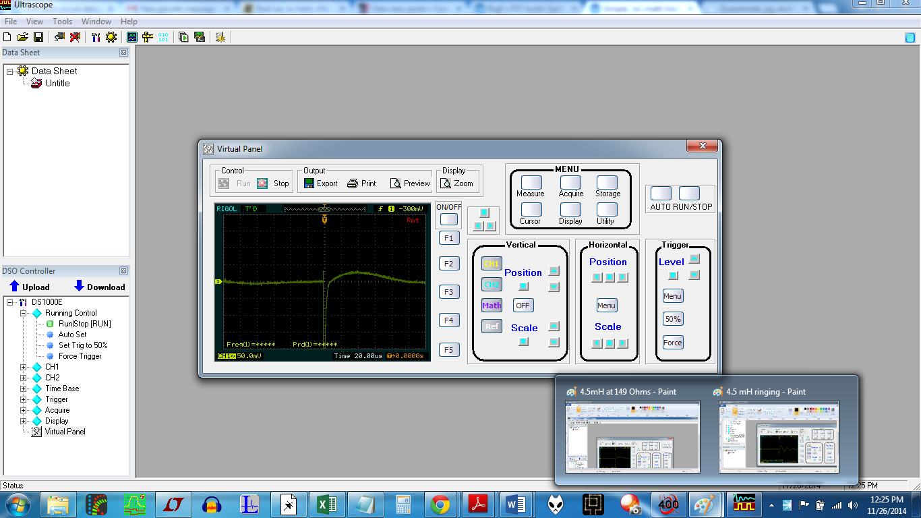Open the Window menu
The height and width of the screenshot is (518, 921).
pos(96,22)
